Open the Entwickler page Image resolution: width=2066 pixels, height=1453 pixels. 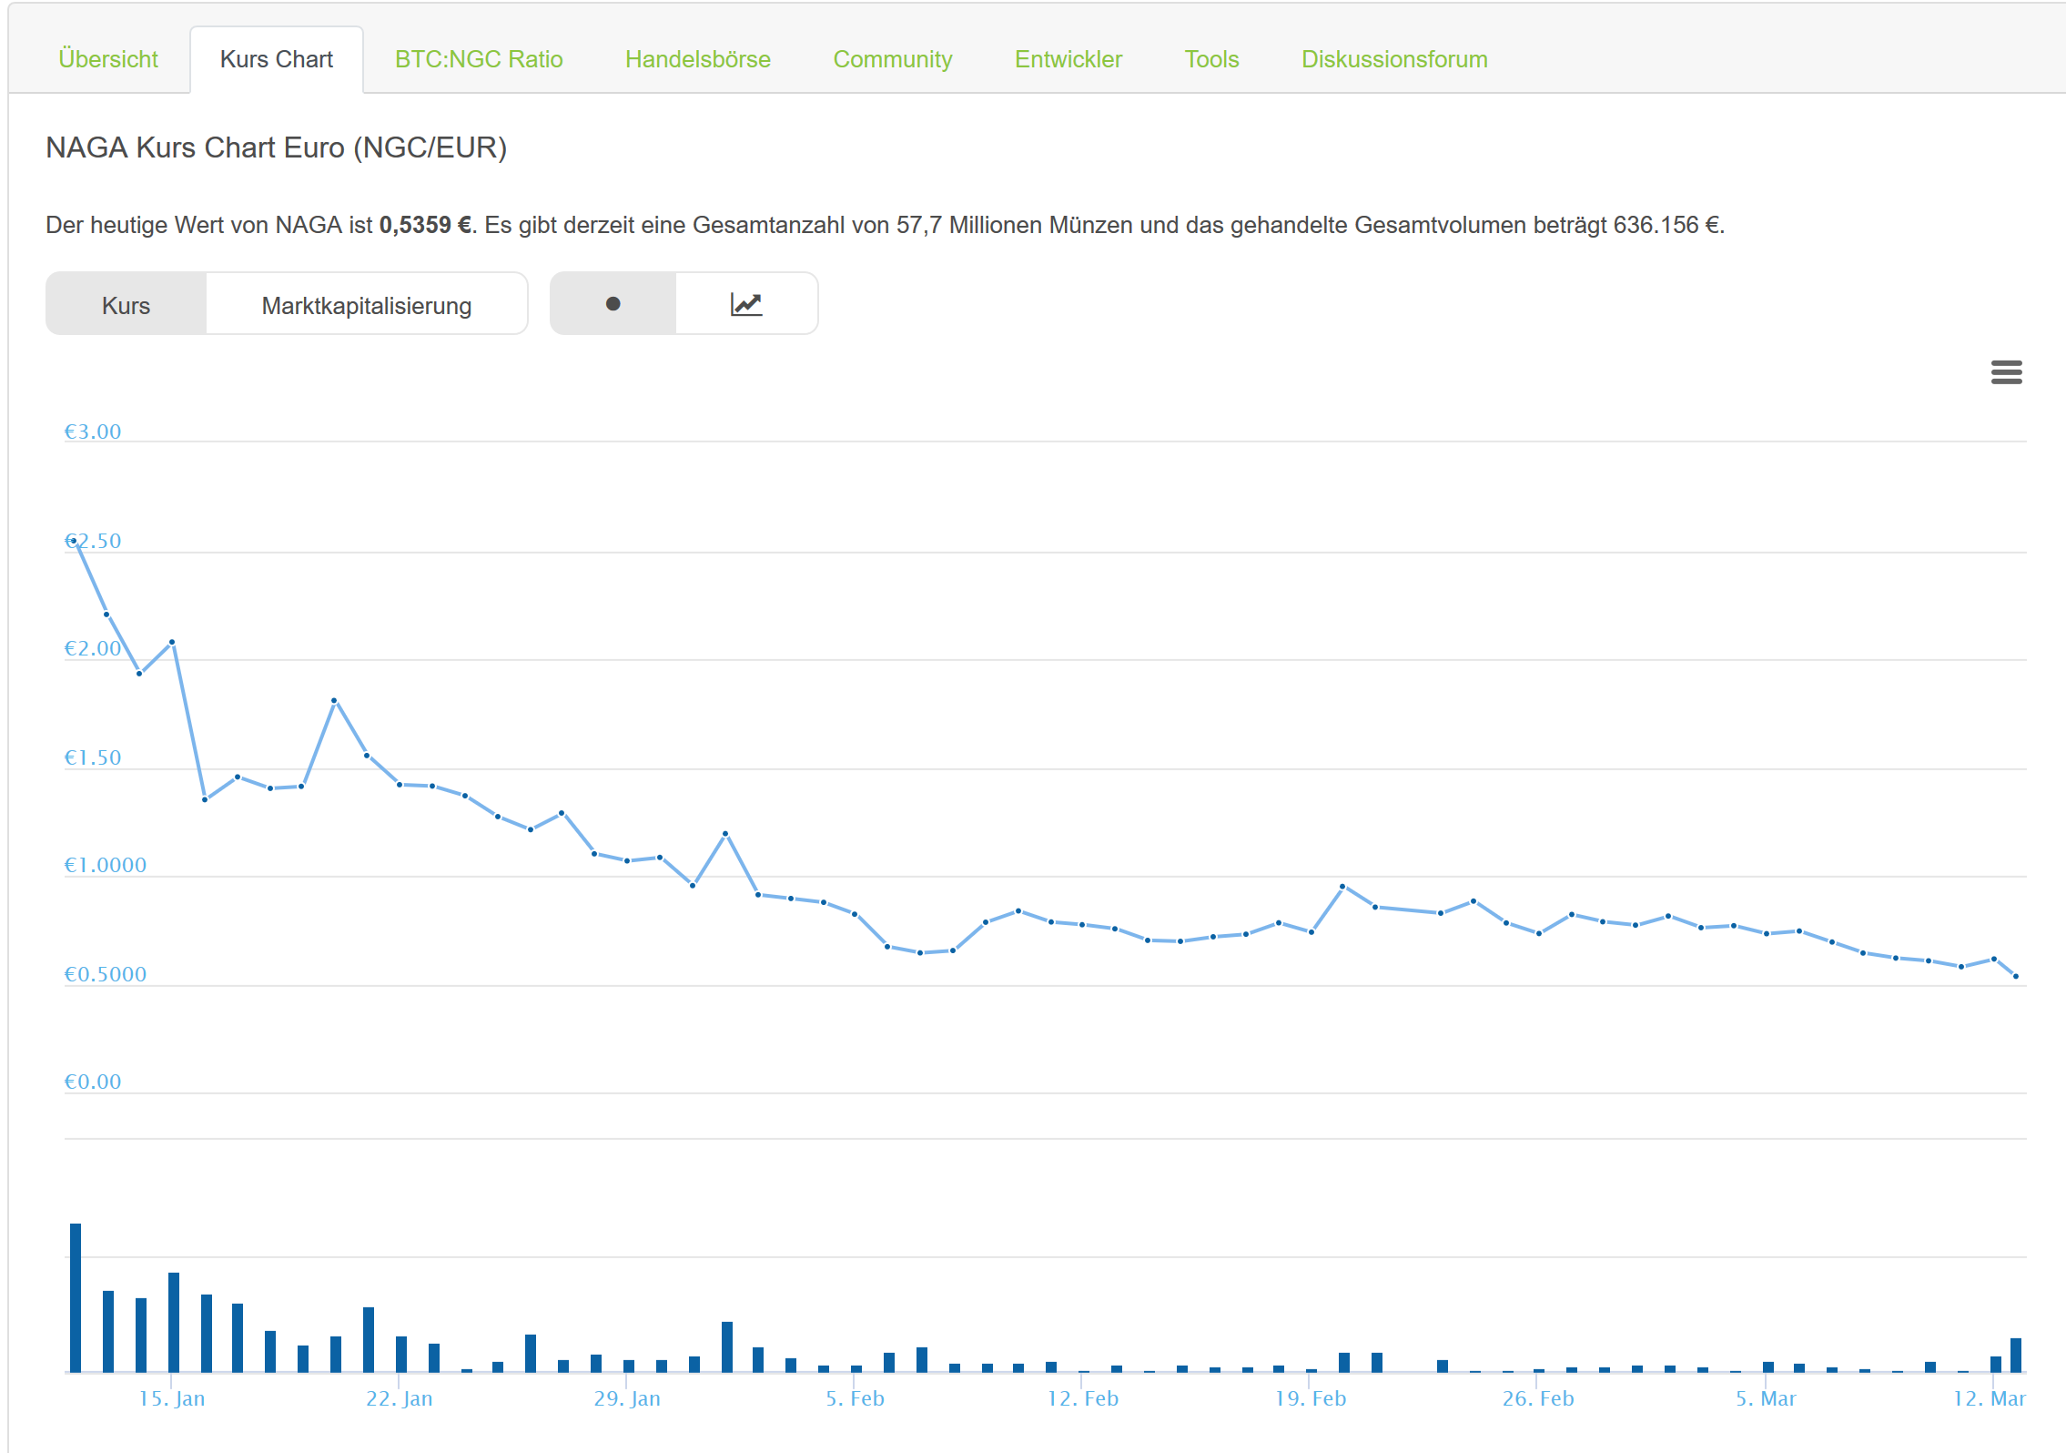pyautogui.click(x=1068, y=58)
